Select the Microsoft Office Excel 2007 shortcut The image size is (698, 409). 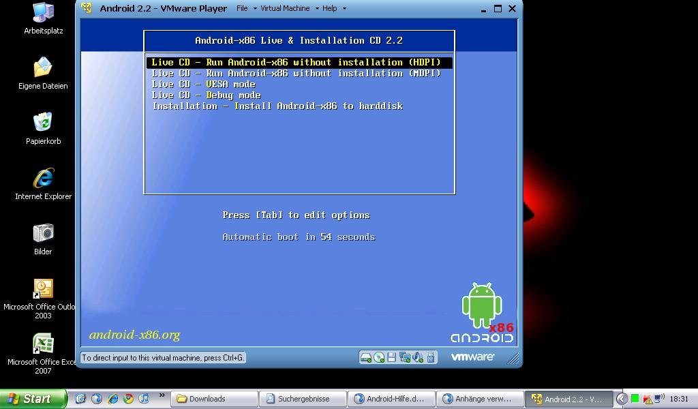tap(43, 354)
